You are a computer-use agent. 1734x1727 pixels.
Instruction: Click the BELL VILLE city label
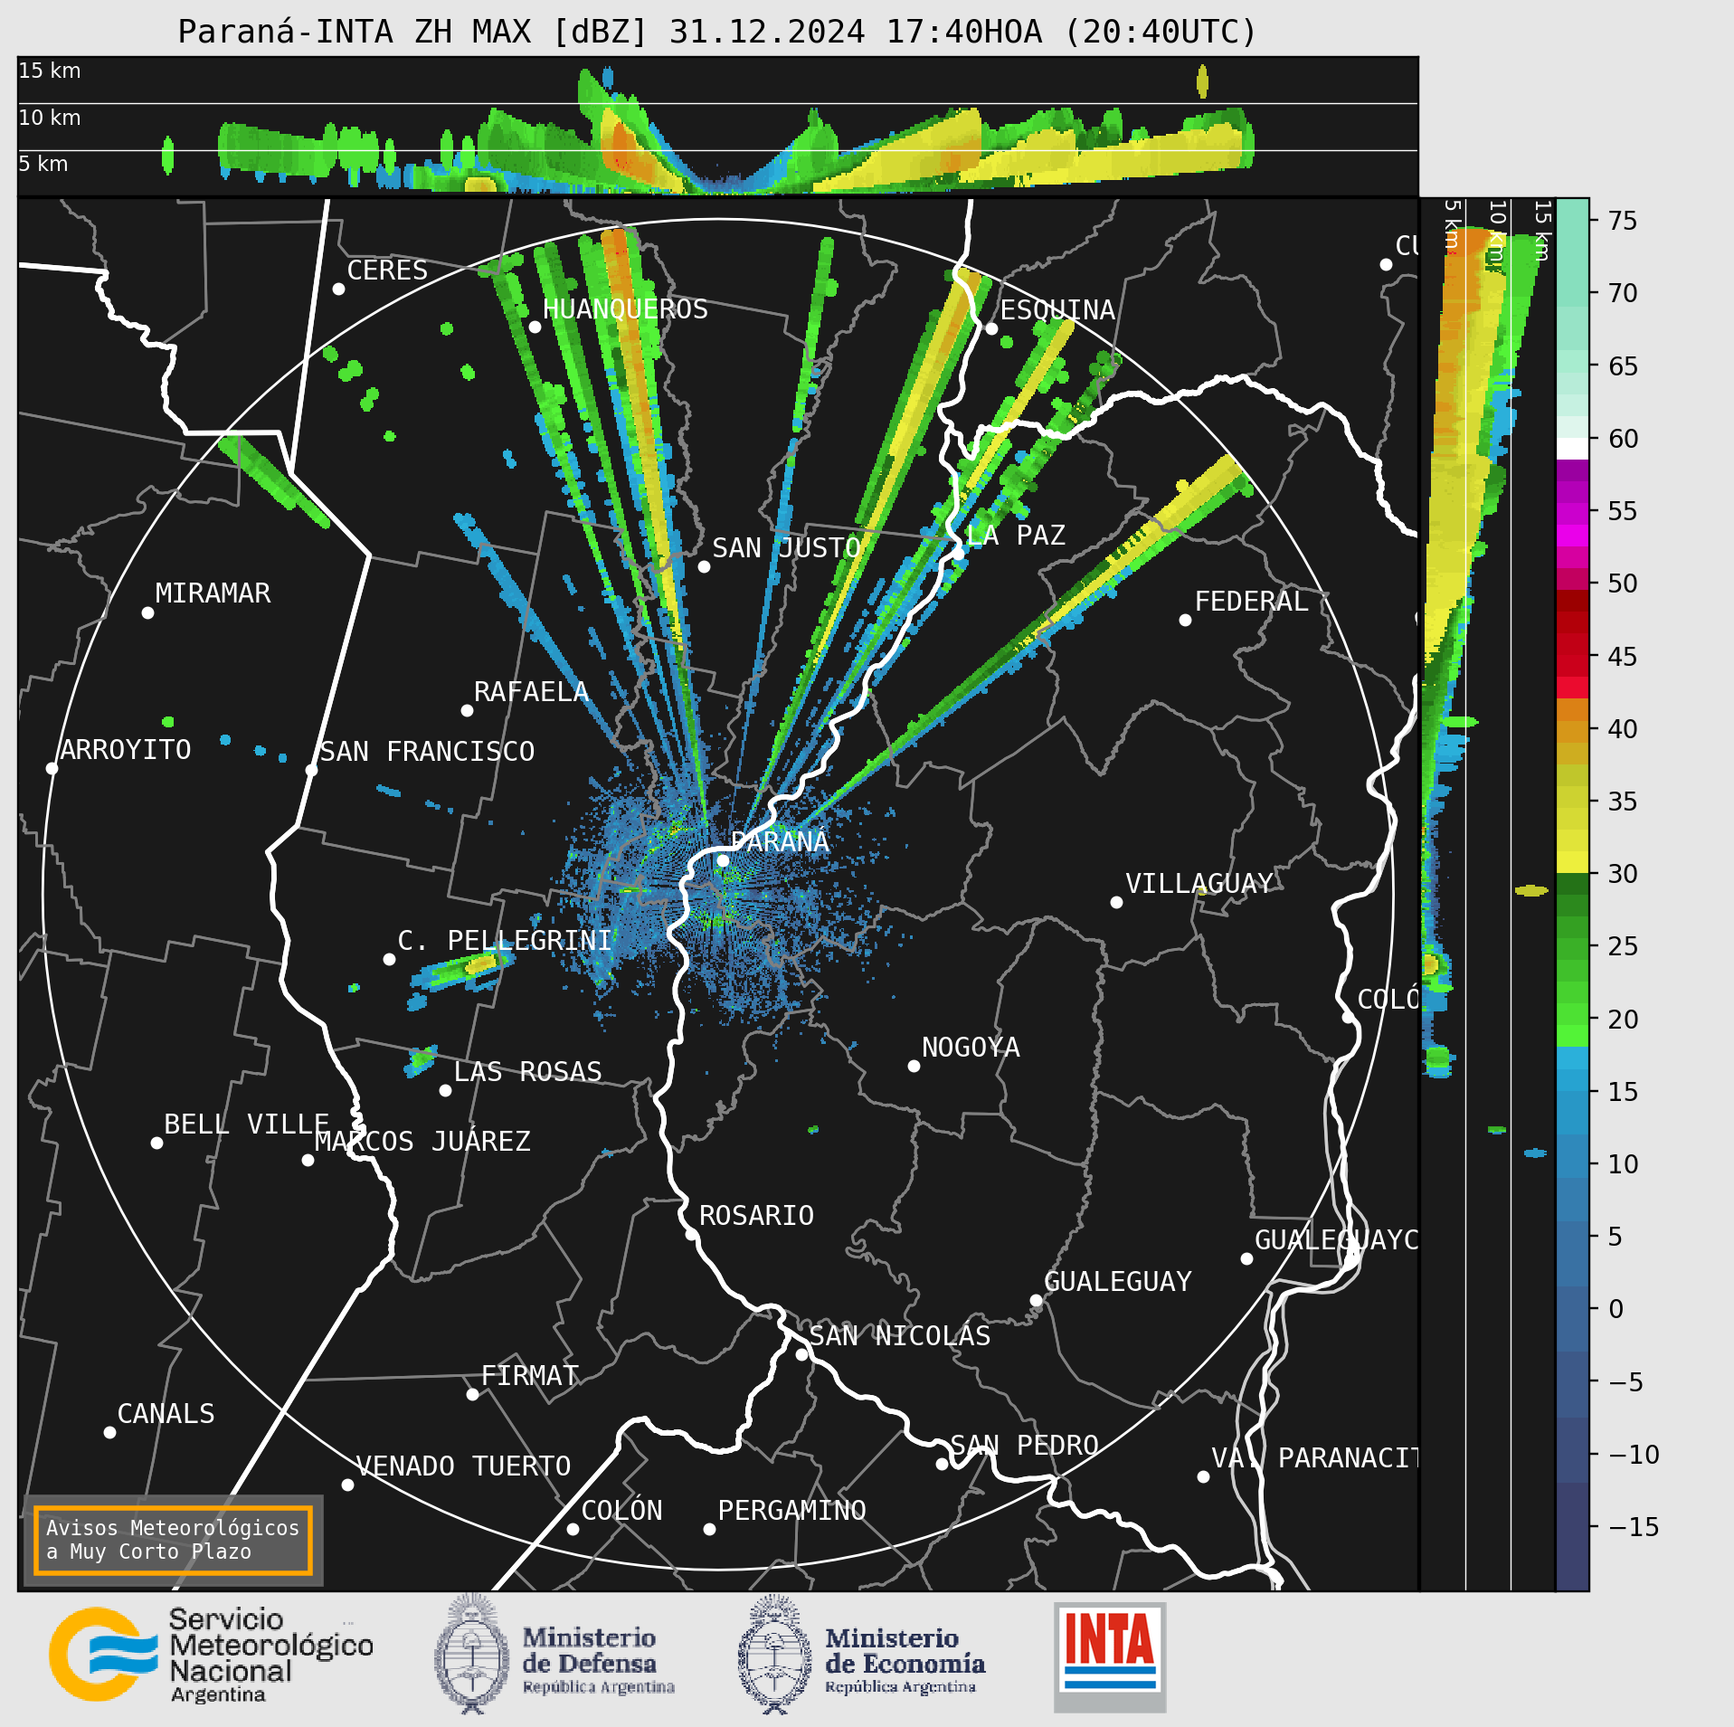coord(246,1124)
